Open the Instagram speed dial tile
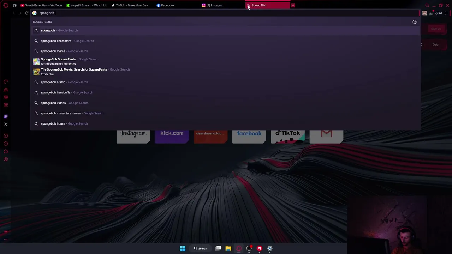Image resolution: width=452 pixels, height=254 pixels. click(133, 136)
